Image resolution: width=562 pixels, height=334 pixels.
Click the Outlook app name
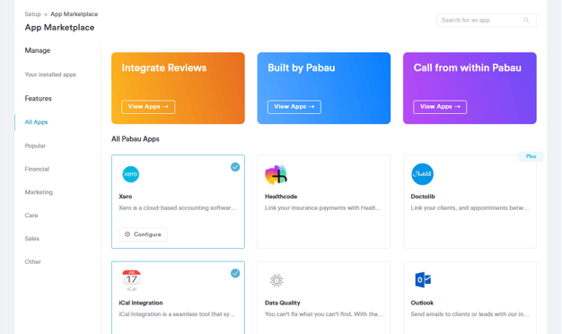[422, 303]
